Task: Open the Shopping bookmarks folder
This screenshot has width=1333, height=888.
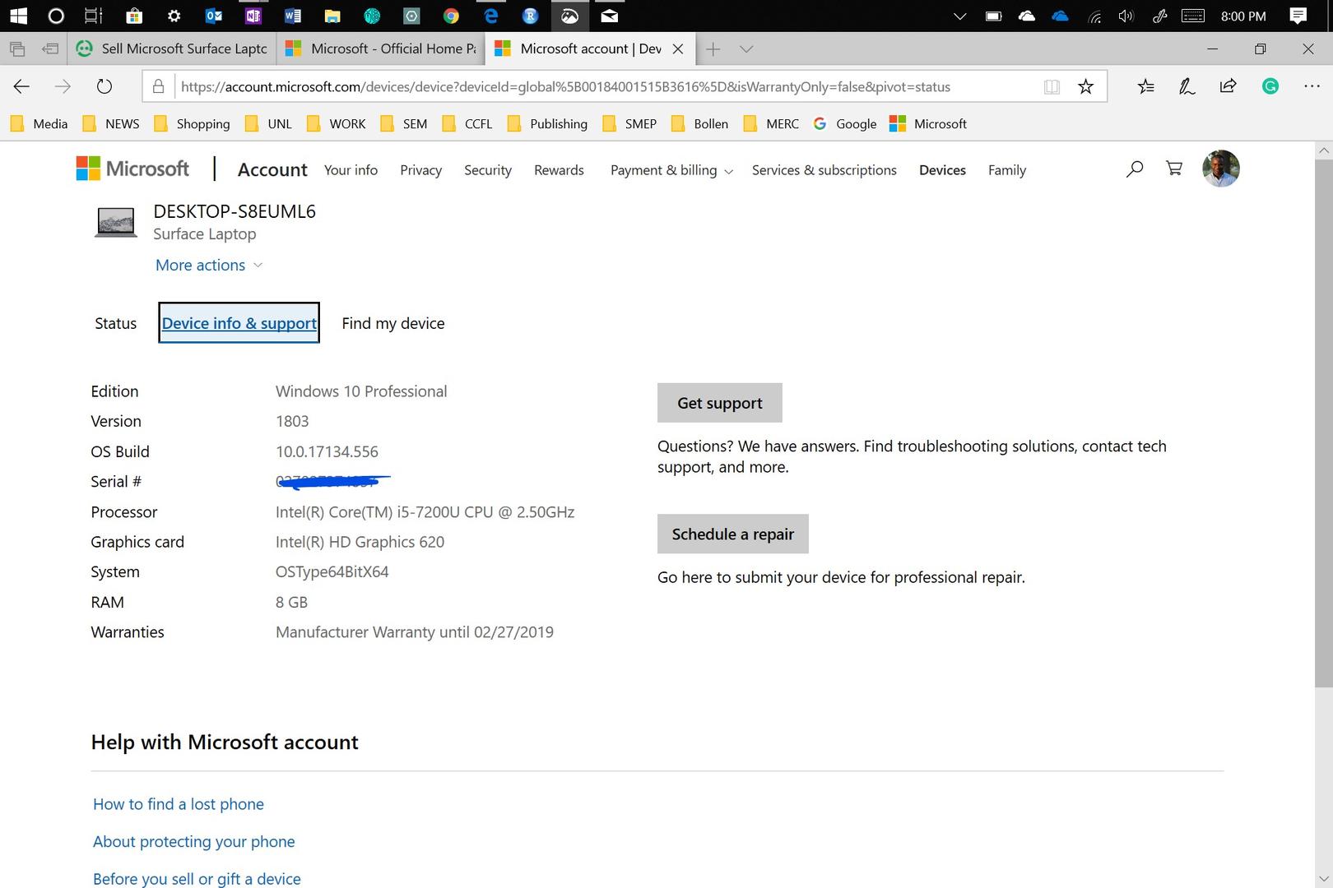Action: click(x=193, y=123)
